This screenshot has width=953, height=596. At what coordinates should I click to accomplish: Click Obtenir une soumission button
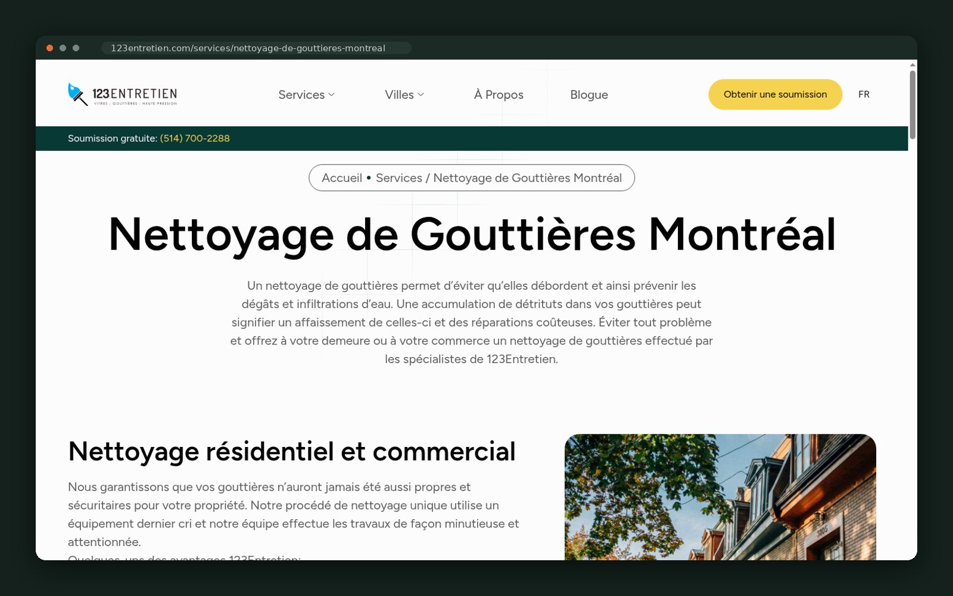tap(775, 94)
